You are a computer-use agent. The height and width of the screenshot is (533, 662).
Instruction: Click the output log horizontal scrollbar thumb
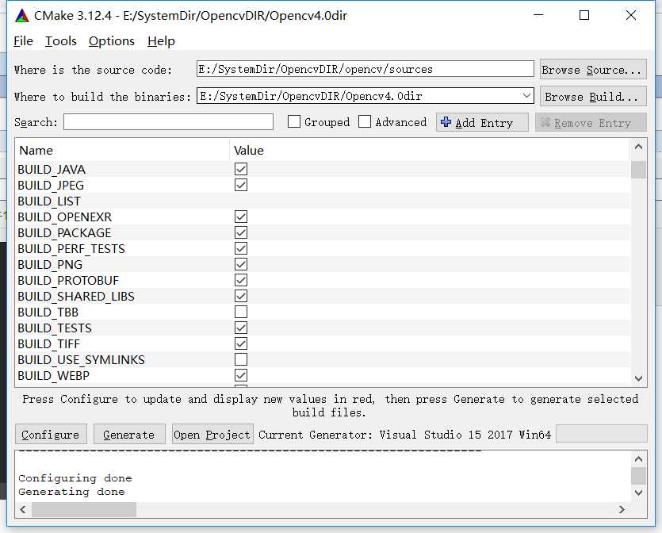point(84,509)
